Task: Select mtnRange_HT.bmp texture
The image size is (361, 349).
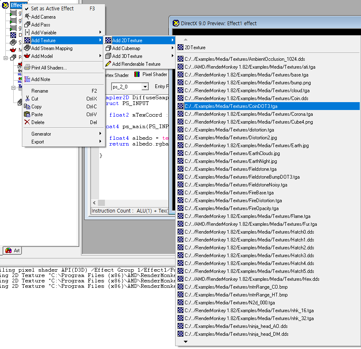Action: click(x=268, y=294)
